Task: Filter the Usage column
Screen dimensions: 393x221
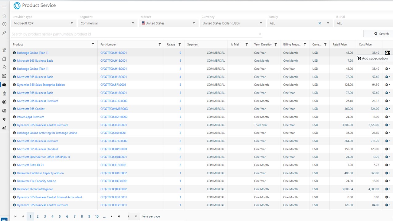Action: [180, 45]
